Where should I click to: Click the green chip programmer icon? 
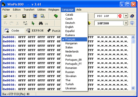pos(56,16)
